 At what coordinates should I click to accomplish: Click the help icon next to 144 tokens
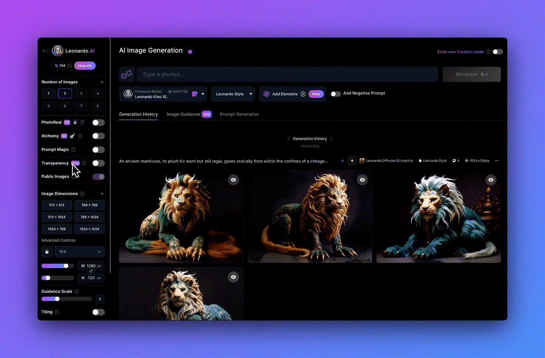(70, 66)
